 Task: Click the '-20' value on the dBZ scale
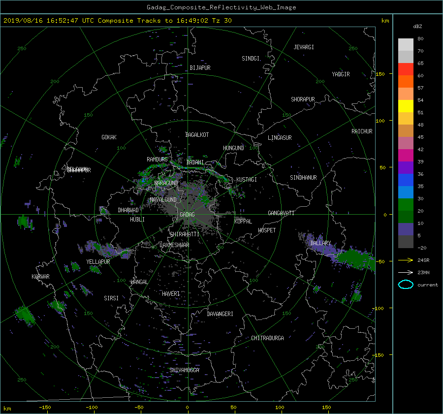pyautogui.click(x=422, y=248)
